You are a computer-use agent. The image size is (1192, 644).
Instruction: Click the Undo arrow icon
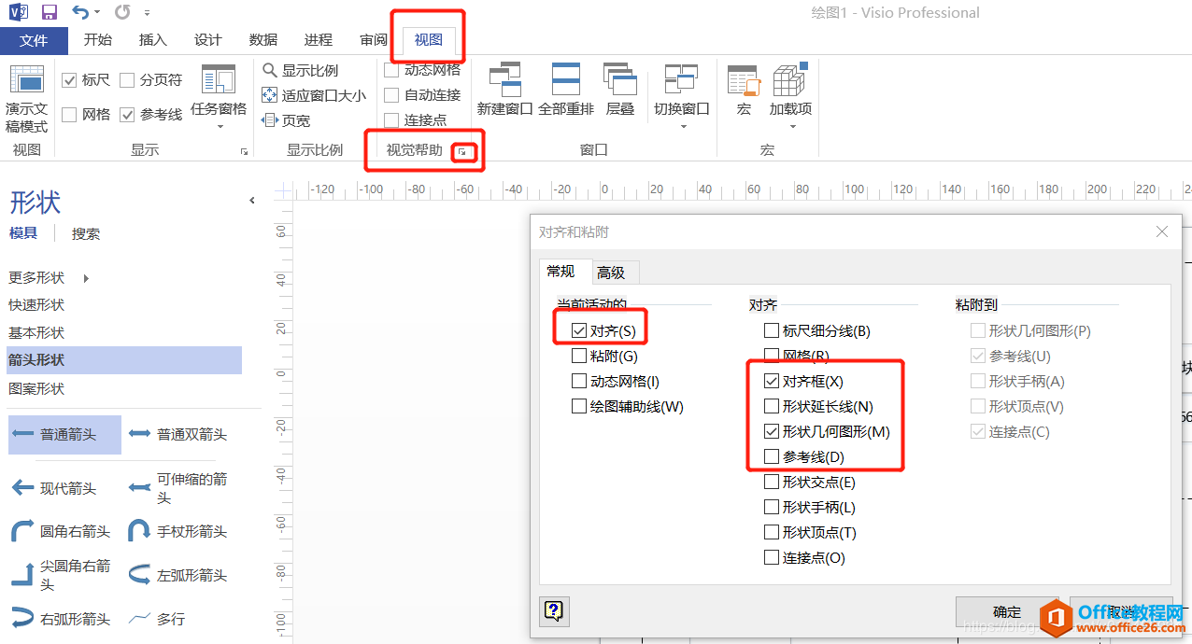click(81, 12)
